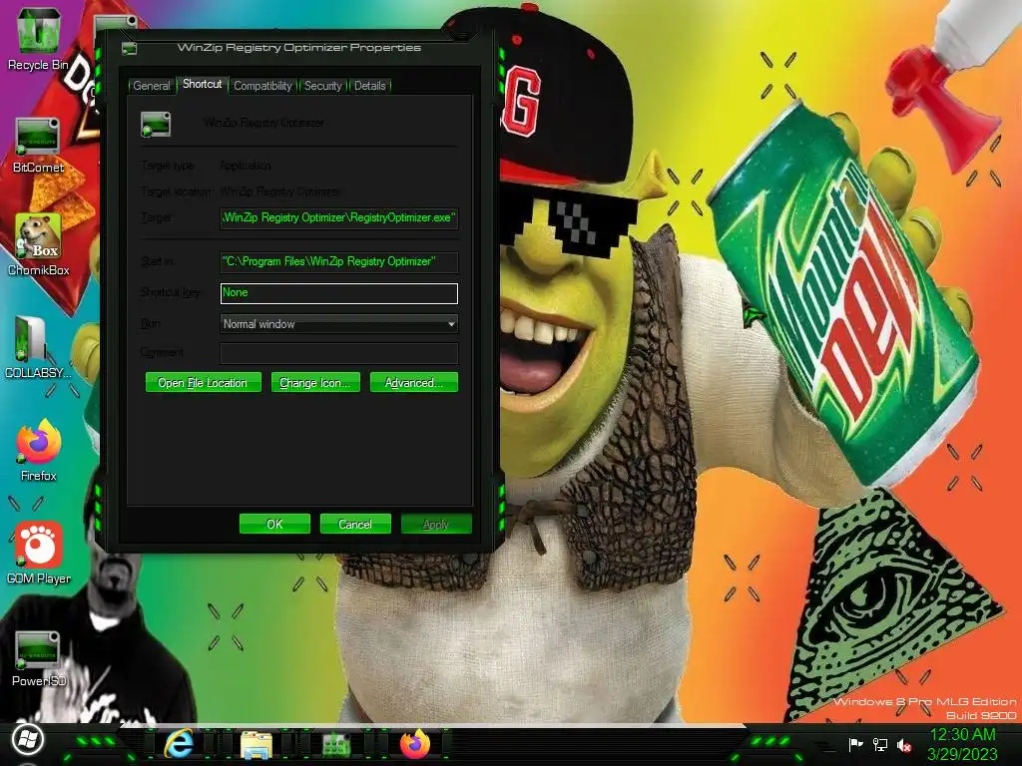Click the muted volume tray icon
Viewport: 1022px width, 766px height.
[904, 744]
